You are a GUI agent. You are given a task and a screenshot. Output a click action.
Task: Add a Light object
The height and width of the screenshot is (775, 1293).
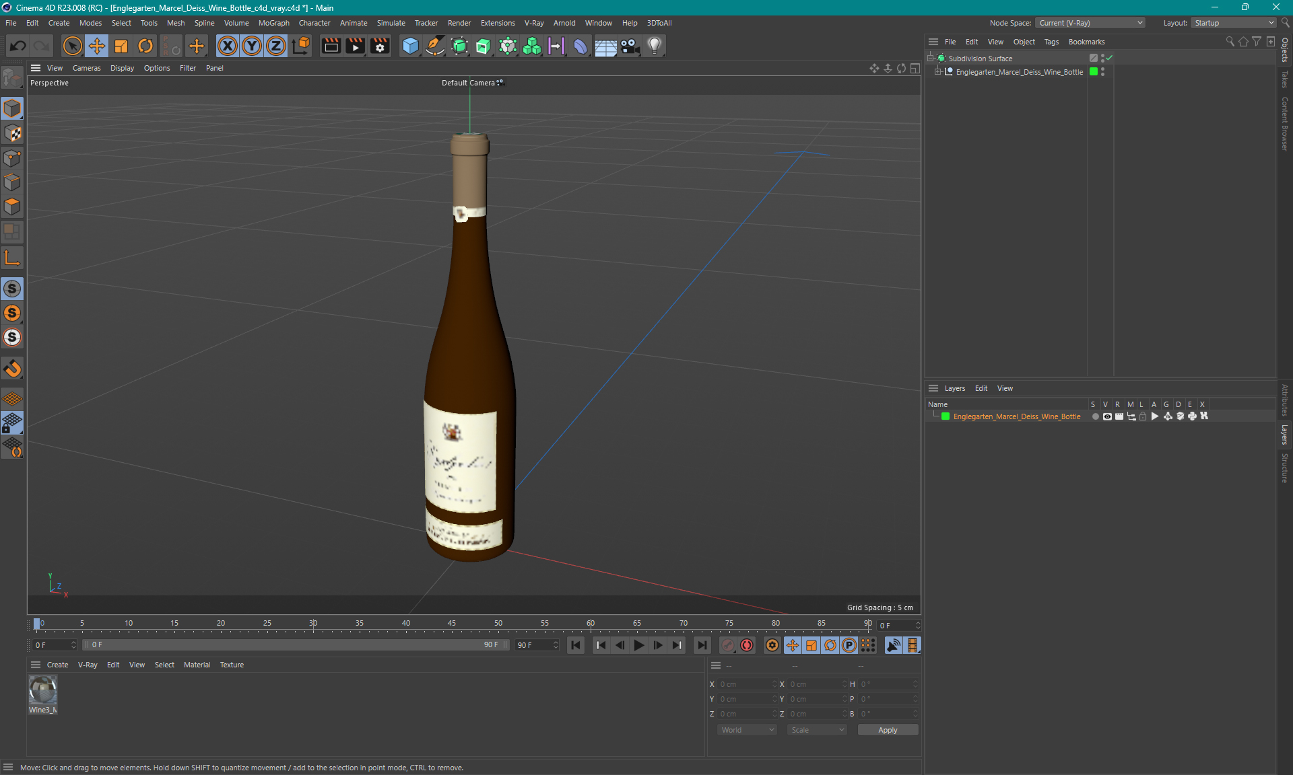tap(655, 46)
